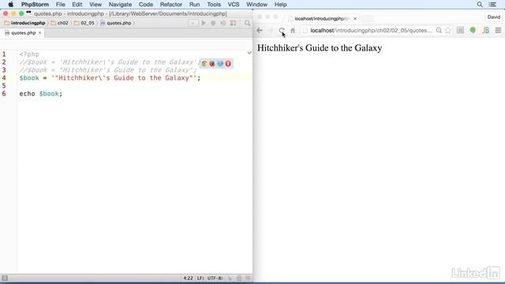The image size is (505, 284).
Task: Select the quotes.php editor tab
Action: (23, 33)
